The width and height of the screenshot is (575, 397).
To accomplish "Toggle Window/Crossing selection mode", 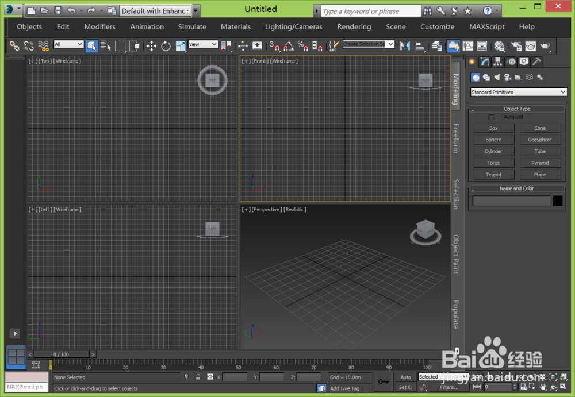I will [x=135, y=46].
